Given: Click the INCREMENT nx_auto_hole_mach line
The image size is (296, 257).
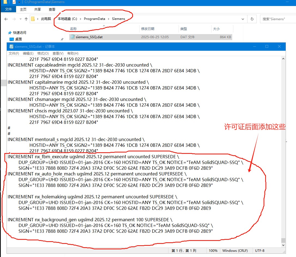Looking at the screenshot, I should click(x=97, y=174).
